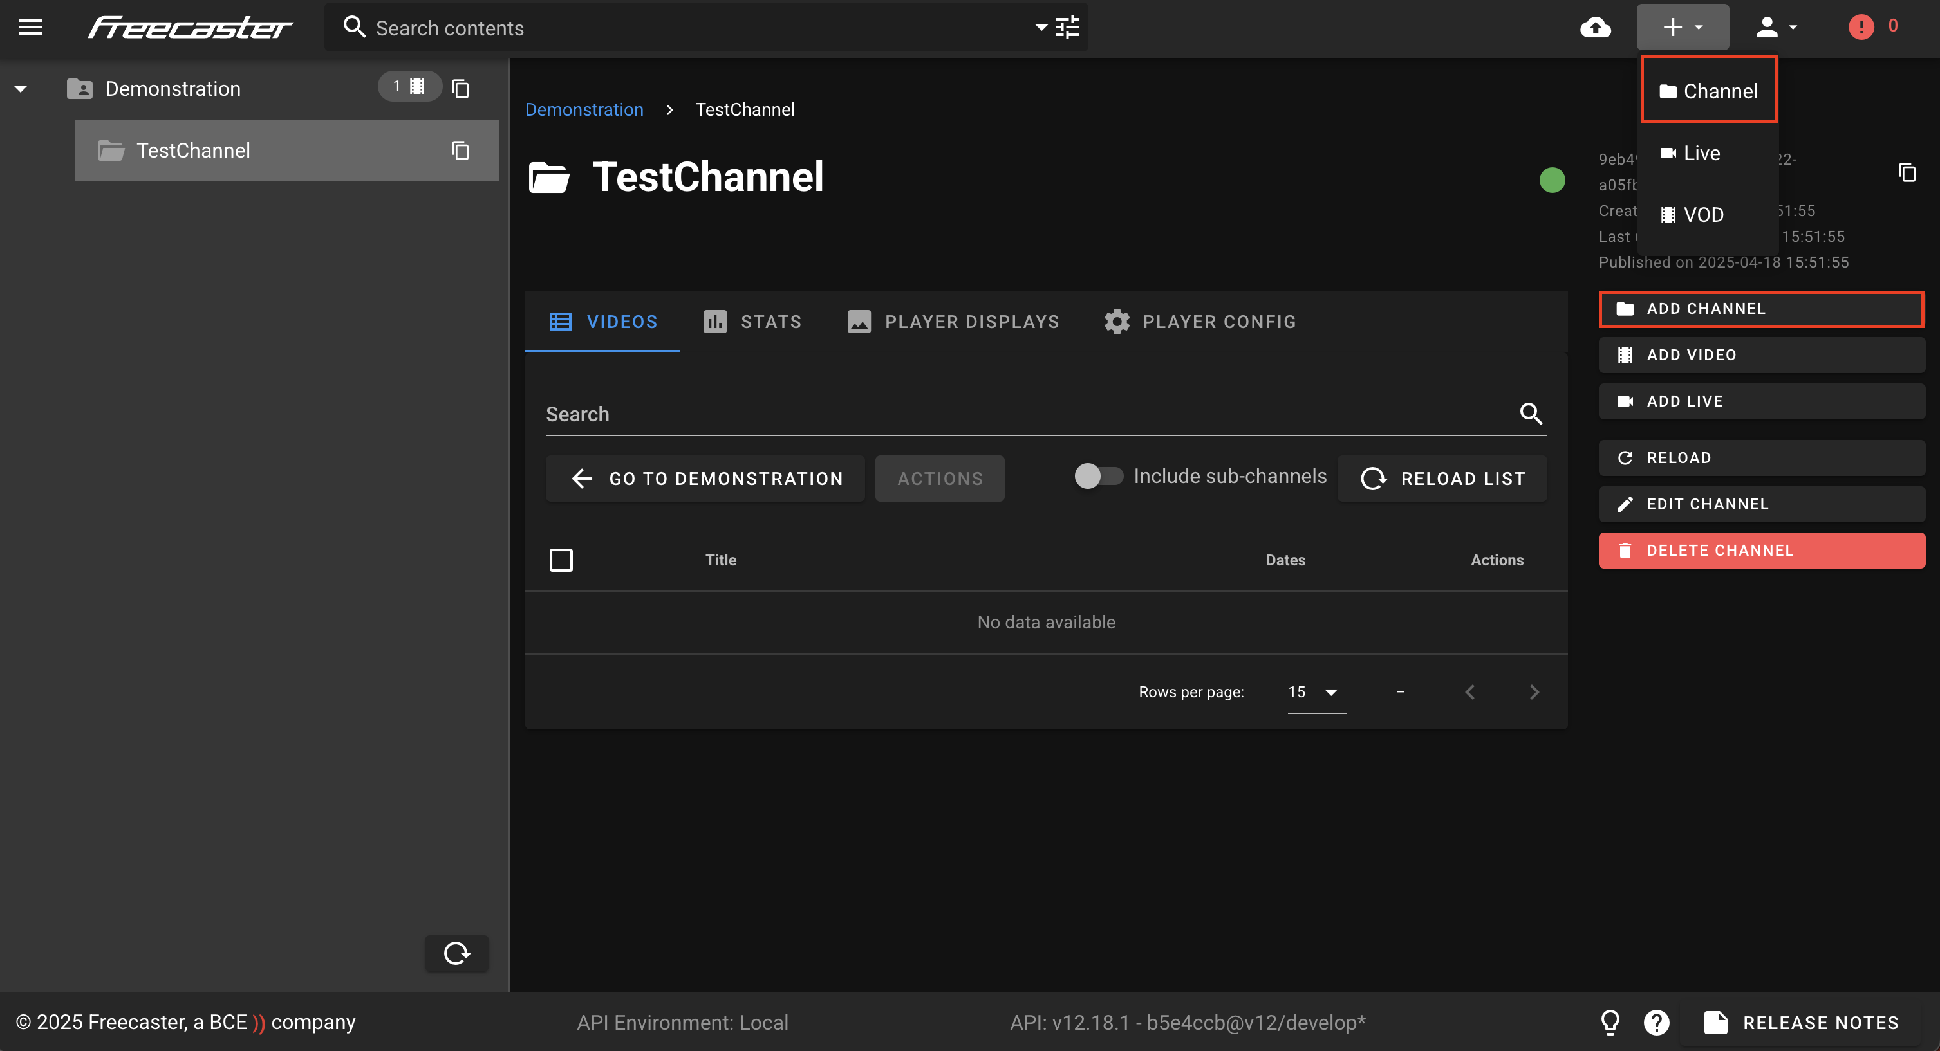Click Add Live button
The height and width of the screenshot is (1051, 1940).
pyautogui.click(x=1762, y=401)
